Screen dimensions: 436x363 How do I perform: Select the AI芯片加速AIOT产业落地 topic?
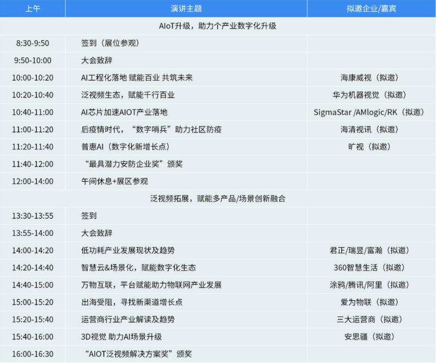point(124,112)
